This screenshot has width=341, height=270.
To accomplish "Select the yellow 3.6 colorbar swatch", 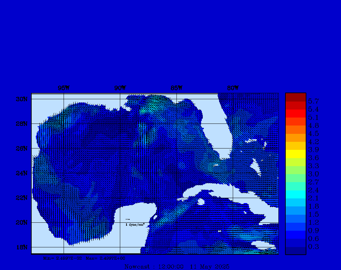I will click(x=295, y=154).
